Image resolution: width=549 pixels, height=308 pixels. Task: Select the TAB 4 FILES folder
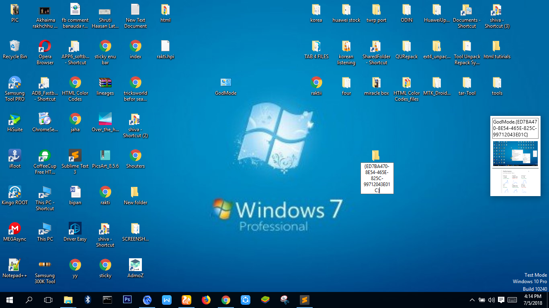(x=316, y=50)
